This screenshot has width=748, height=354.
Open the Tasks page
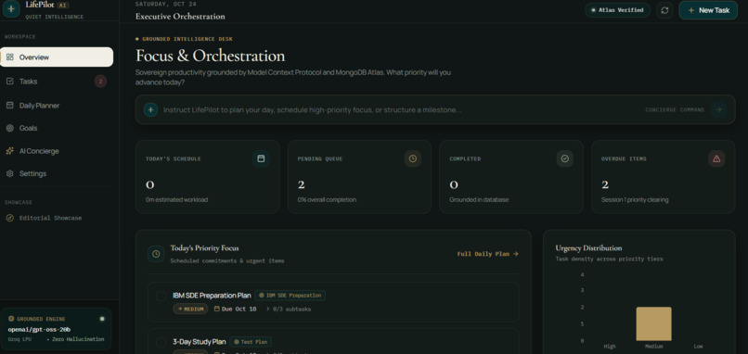(x=57, y=82)
